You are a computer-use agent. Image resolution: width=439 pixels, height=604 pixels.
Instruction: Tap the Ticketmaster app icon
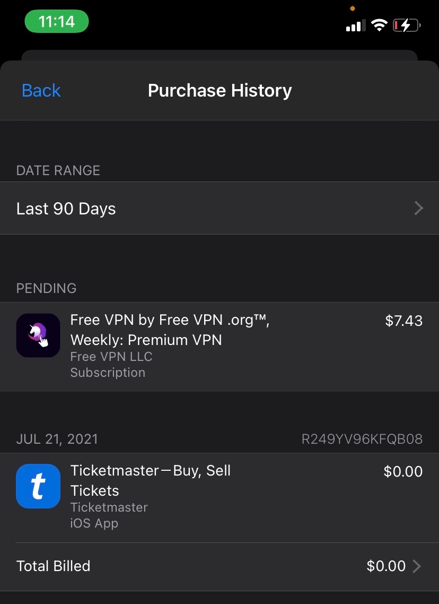pos(38,486)
